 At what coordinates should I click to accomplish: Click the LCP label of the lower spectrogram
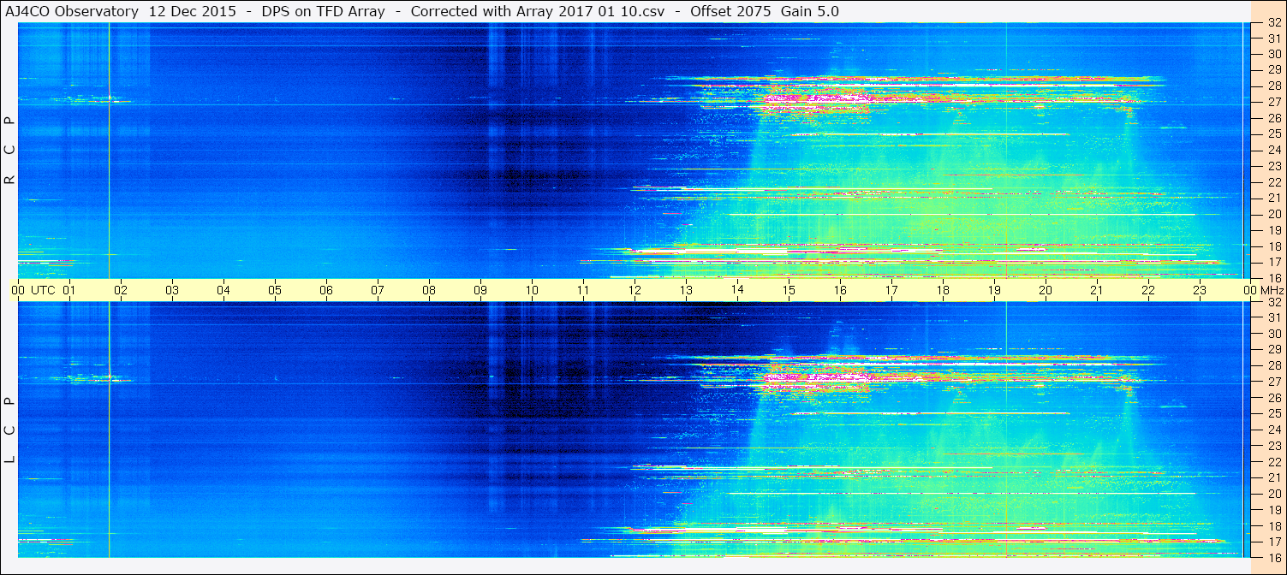click(10, 430)
